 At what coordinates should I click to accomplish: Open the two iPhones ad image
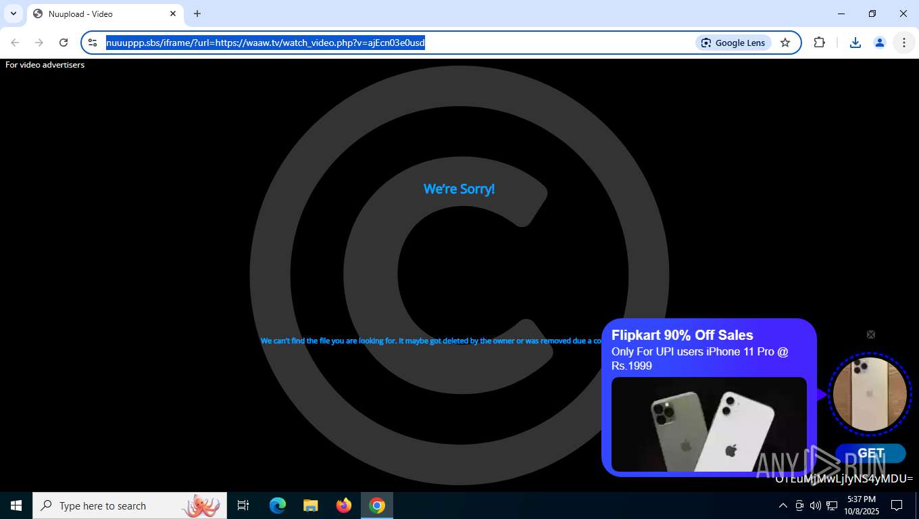(x=709, y=424)
